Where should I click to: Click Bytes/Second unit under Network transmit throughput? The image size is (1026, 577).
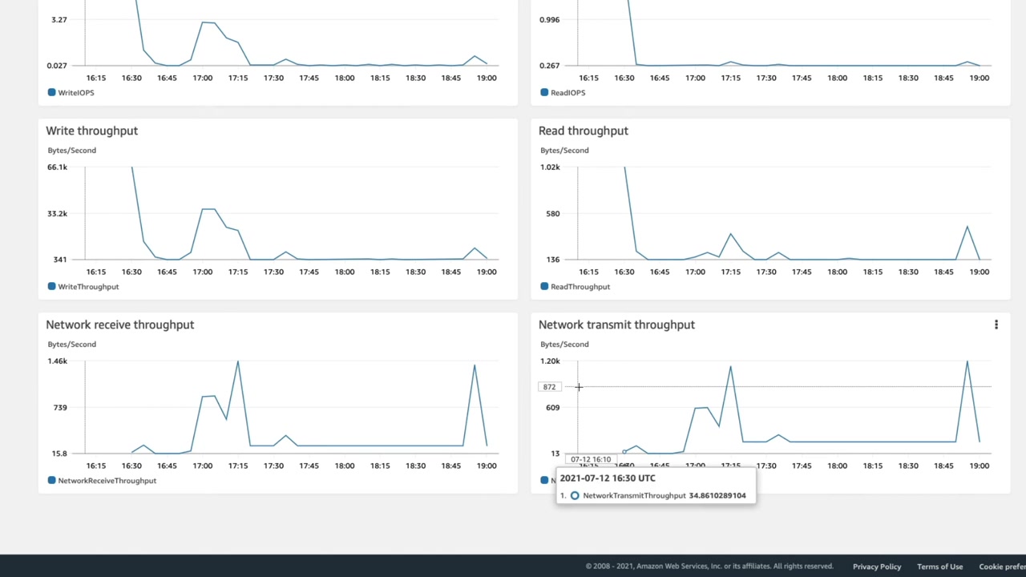[564, 345]
